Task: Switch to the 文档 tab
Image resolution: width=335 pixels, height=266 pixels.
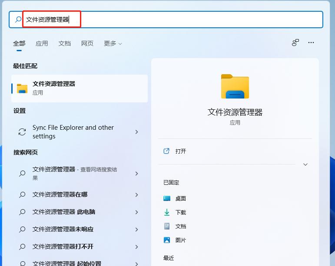Action: pos(64,43)
